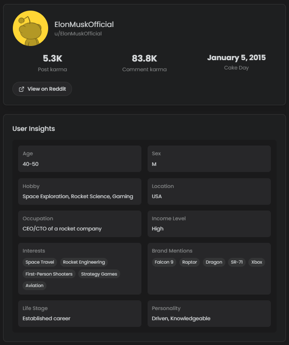289x345 pixels.
Task: Click the u/ElonMuskOfficial username handle
Action: tap(78, 34)
